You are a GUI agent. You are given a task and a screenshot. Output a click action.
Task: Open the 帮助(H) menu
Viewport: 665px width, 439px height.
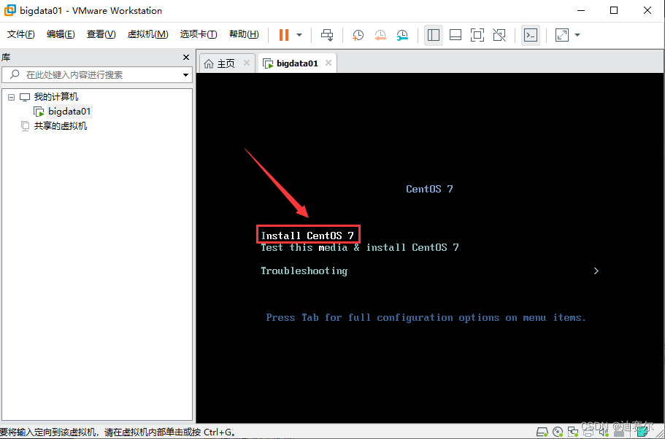pyautogui.click(x=244, y=34)
